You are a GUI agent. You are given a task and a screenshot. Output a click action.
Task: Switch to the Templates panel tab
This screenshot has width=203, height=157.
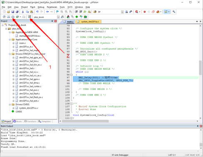click(45, 121)
